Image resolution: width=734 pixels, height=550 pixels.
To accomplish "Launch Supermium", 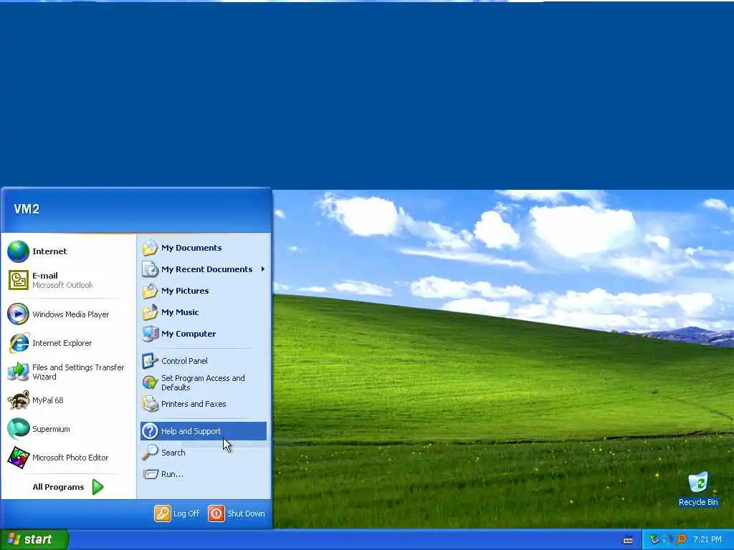I will pyautogui.click(x=68, y=429).
